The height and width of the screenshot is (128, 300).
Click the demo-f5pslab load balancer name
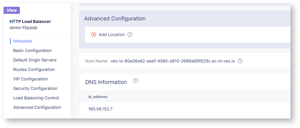pos(23,28)
